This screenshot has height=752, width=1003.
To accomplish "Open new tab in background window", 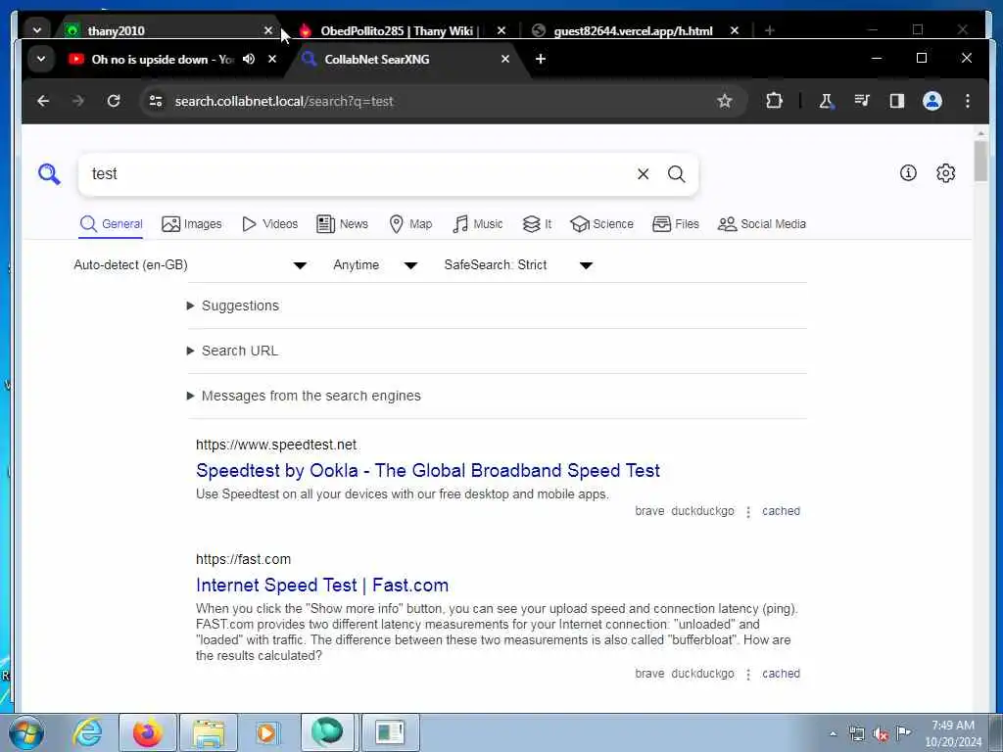I will coord(770,30).
